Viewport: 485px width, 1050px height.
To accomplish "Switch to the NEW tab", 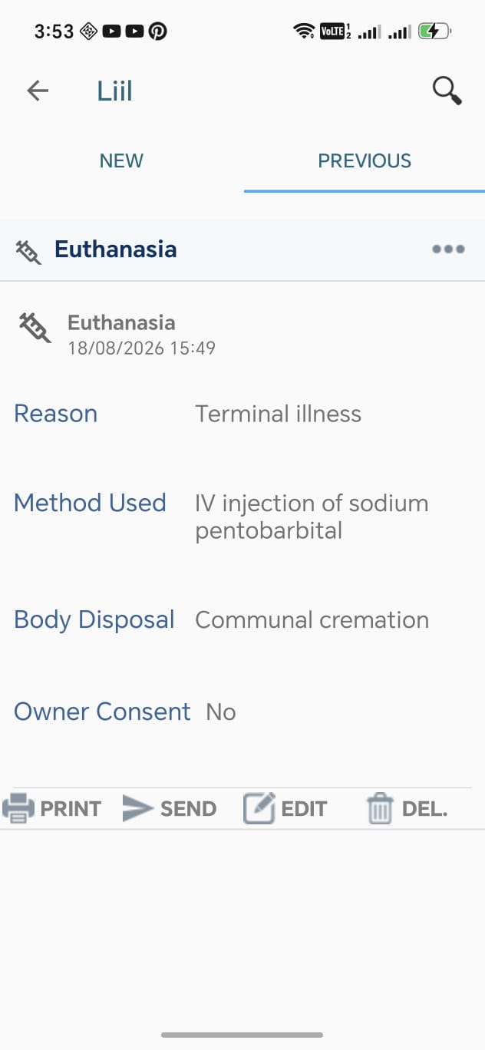I will pos(121,160).
